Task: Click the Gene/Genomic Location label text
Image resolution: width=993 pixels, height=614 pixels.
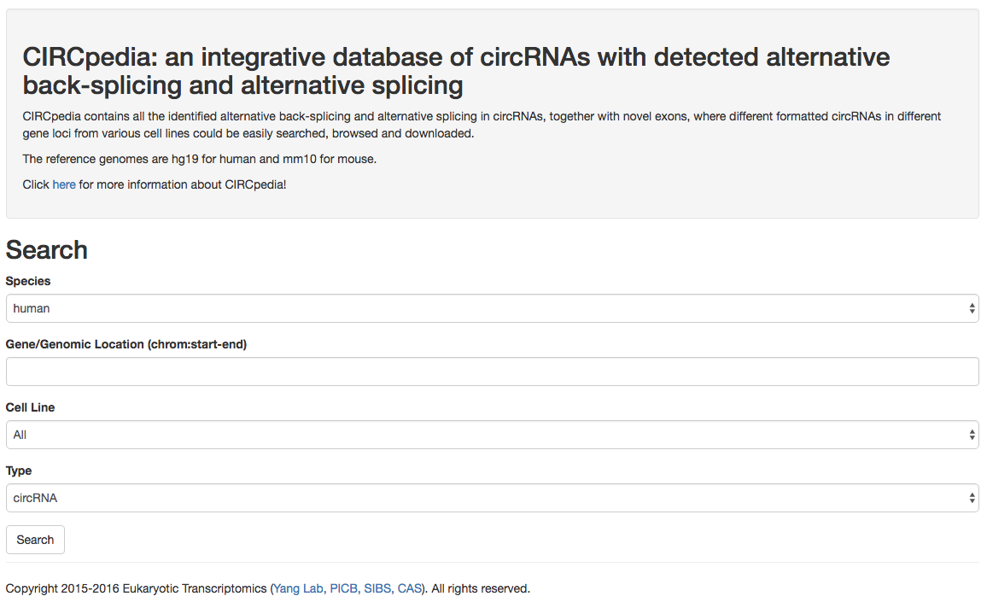Action: (x=126, y=344)
